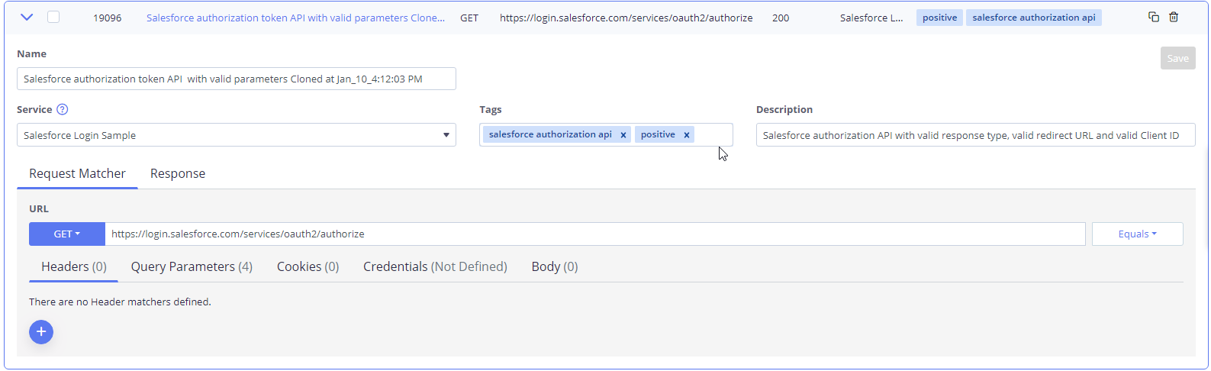Viewport: 1211px width, 371px height.
Task: Click the positive tag in row header
Action: pyautogui.click(x=939, y=18)
